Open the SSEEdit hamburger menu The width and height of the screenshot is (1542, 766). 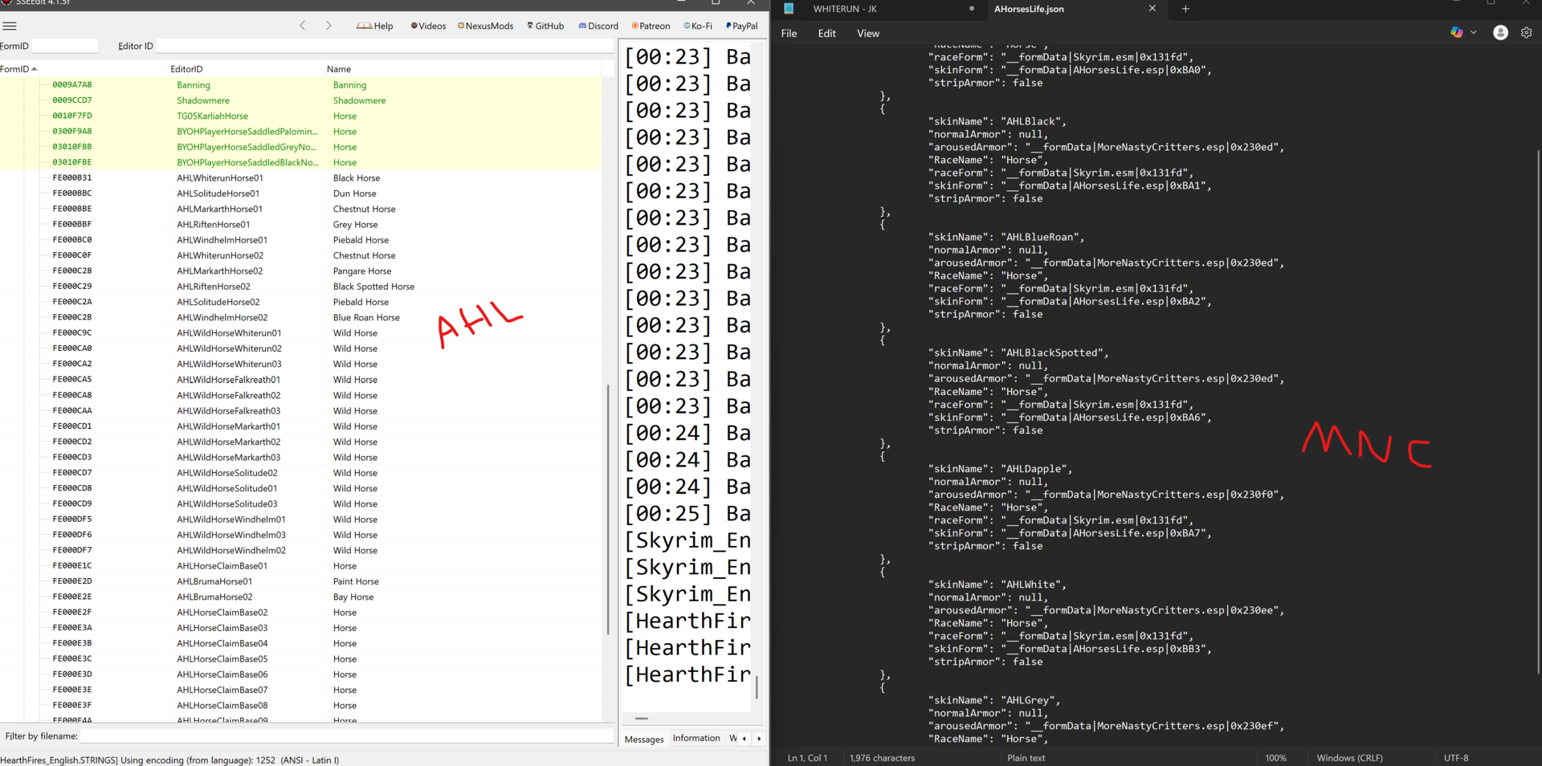(10, 26)
